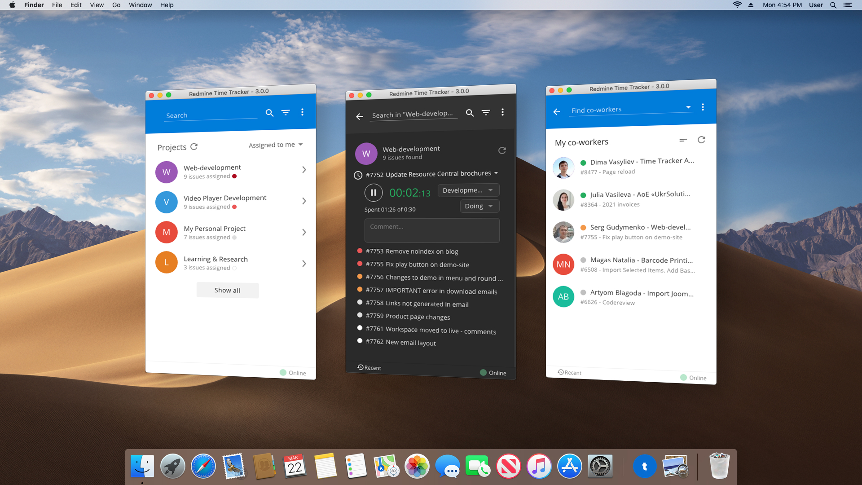Open the Doing status dropdown
Screen dimensions: 862x485
pos(479,206)
